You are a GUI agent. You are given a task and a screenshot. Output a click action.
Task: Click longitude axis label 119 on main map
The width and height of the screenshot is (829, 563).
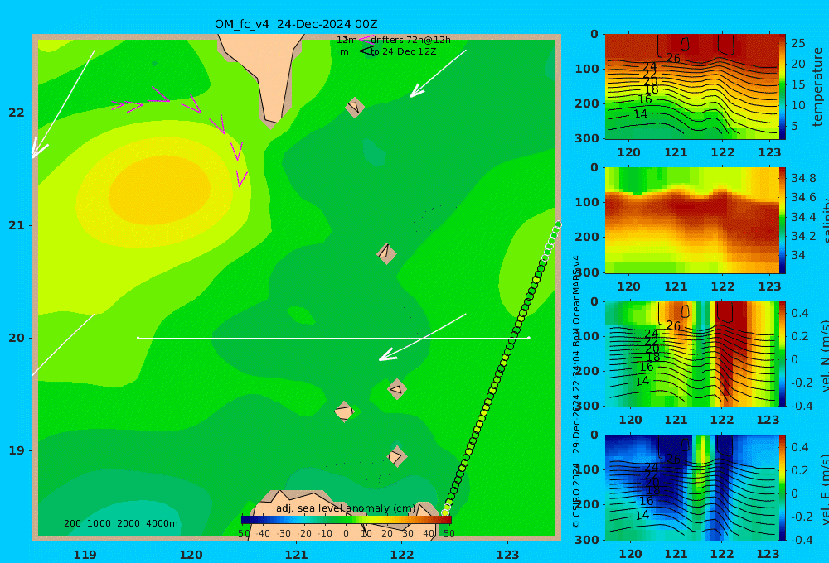click(x=85, y=554)
